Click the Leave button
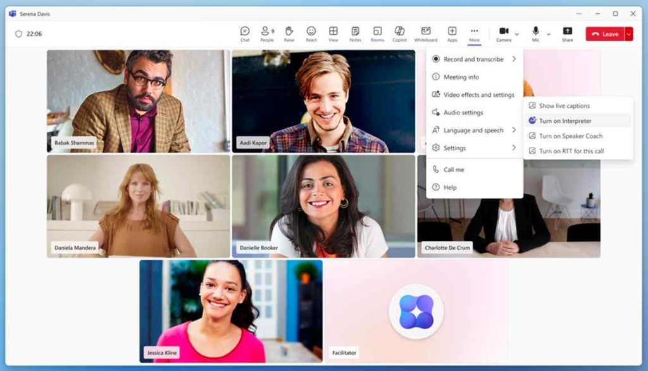 pos(606,34)
